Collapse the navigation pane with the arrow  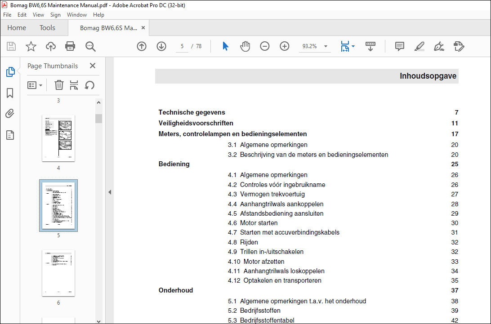pyautogui.click(x=110, y=192)
